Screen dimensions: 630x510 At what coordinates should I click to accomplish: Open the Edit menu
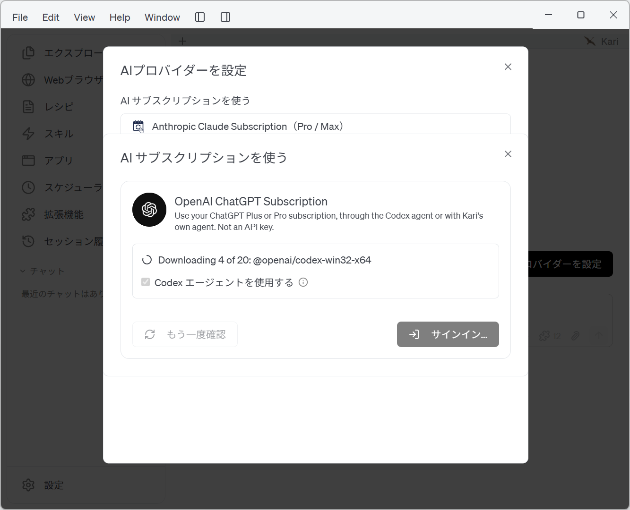(51, 17)
